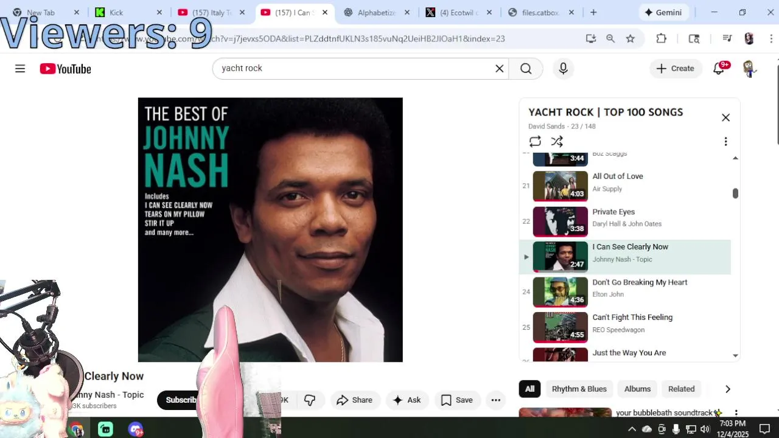The width and height of the screenshot is (779, 438).
Task: Open the media control icon in Chrome toolbar
Action: click(727, 38)
